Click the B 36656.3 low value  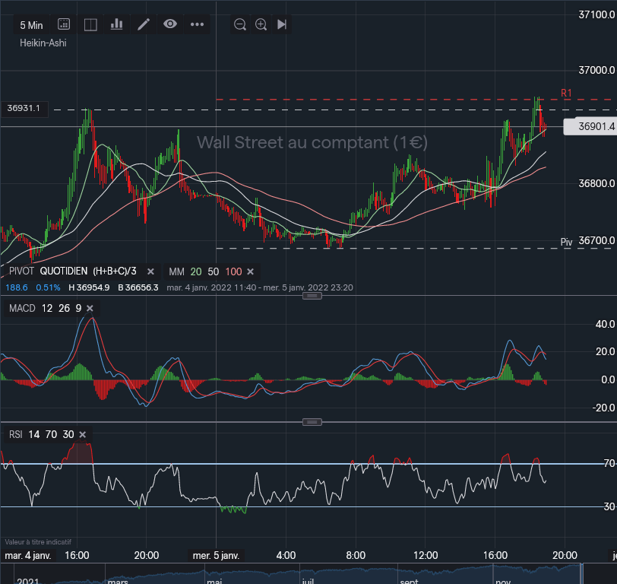(x=138, y=287)
